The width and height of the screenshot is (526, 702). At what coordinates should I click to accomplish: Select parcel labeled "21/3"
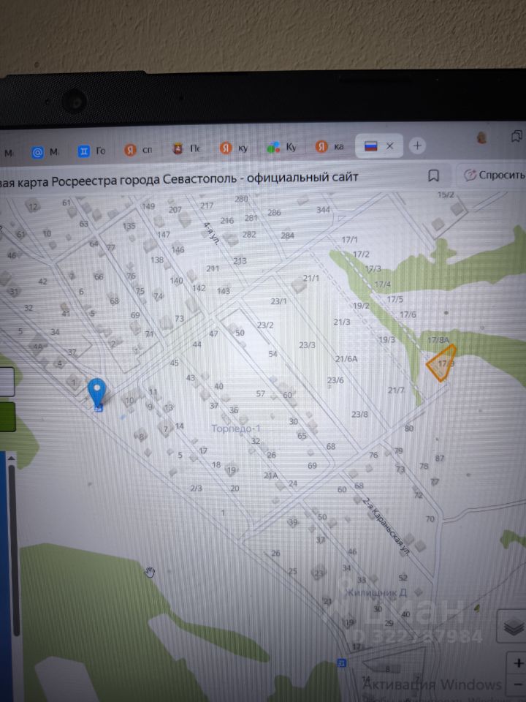point(342,322)
